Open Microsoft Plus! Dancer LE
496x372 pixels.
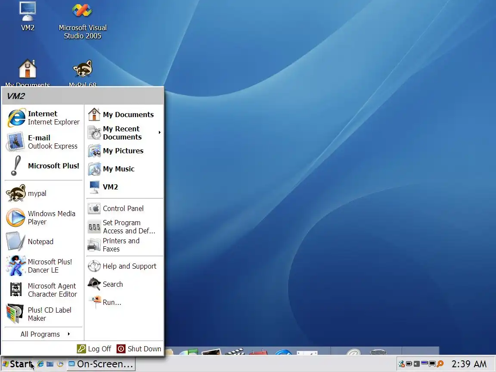point(43,266)
